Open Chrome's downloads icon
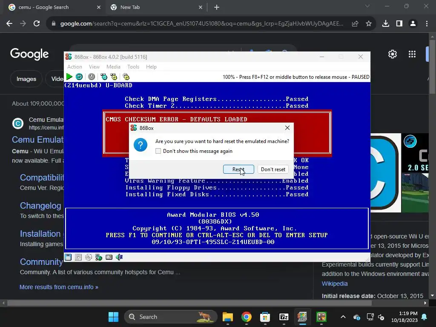 point(386,24)
